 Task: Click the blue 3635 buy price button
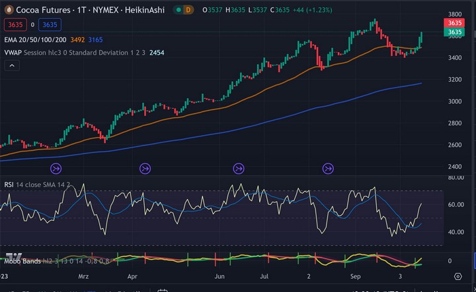50,25
